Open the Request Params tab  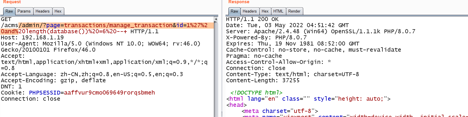click(x=24, y=11)
